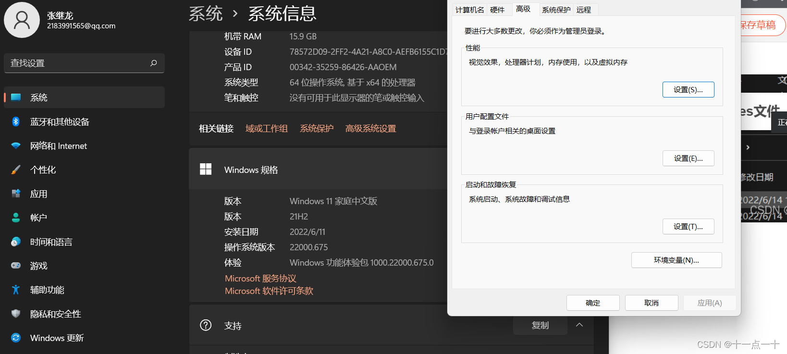Click the Bluetooth icon in sidebar
Viewport: 787px width, 354px height.
point(16,122)
